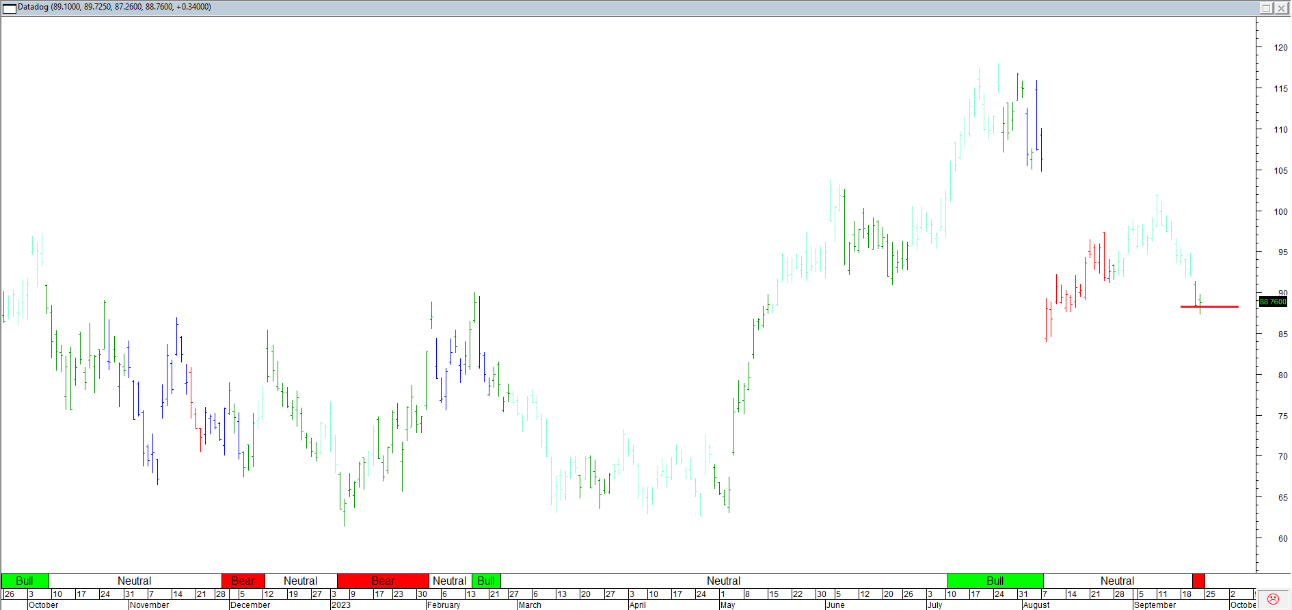
Task: Click the 75 price label on the y-axis
Action: tap(1282, 416)
